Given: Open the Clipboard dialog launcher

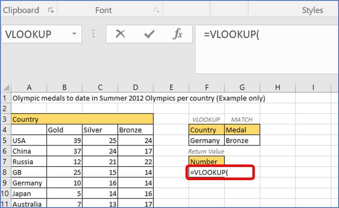Looking at the screenshot, I should pos(51,11).
